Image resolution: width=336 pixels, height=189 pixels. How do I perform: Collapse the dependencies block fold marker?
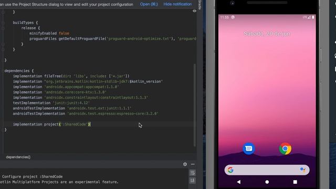pos(3,71)
